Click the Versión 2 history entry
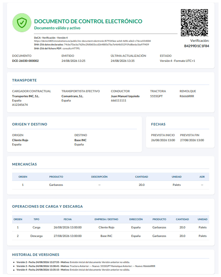This screenshot has height=277, width=221. (73, 262)
